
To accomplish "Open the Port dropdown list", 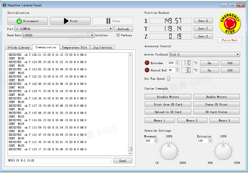I will pos(111,29).
